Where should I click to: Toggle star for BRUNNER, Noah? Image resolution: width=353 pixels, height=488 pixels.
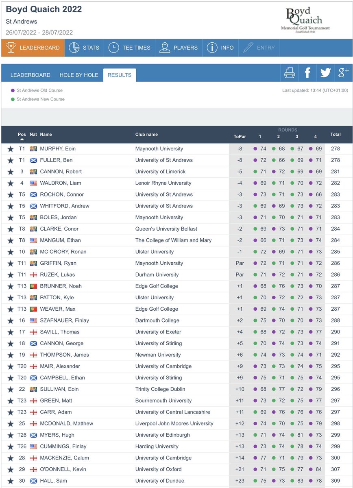(x=10, y=286)
